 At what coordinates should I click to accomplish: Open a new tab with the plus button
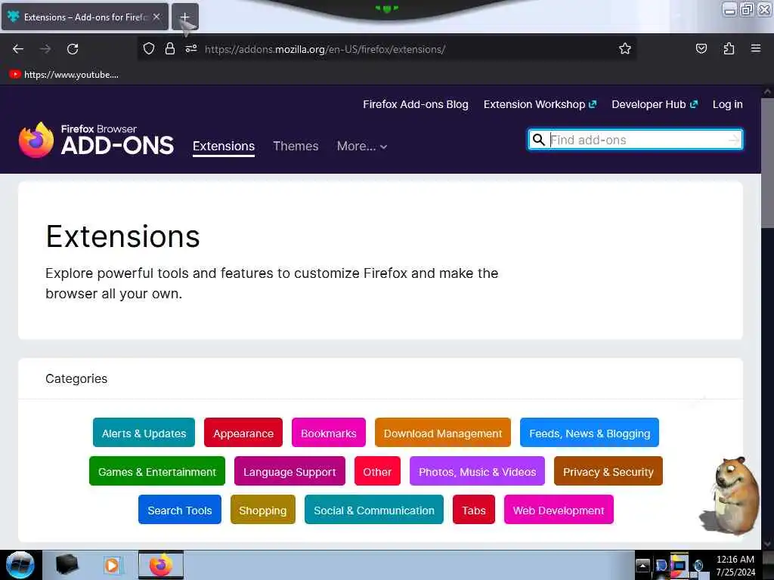pyautogui.click(x=184, y=17)
